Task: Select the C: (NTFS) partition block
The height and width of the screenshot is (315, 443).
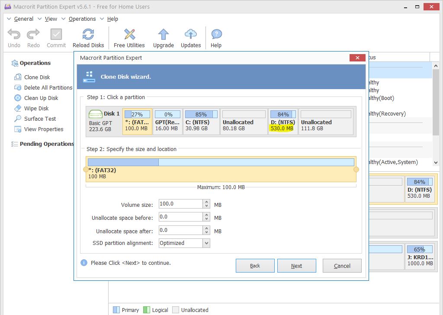Action: coord(201,122)
